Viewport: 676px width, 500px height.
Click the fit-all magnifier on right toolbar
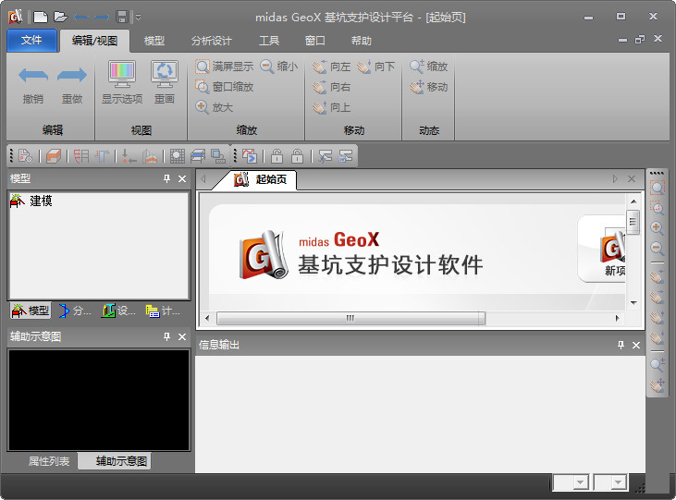[657, 188]
